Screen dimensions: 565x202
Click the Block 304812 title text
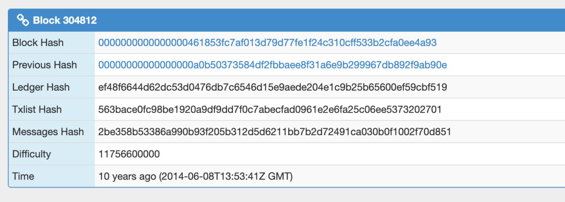[x=65, y=20]
